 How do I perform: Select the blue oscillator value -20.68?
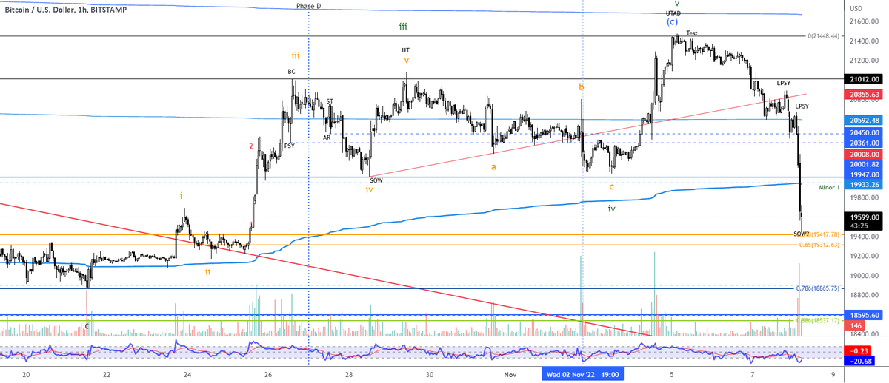(862, 360)
